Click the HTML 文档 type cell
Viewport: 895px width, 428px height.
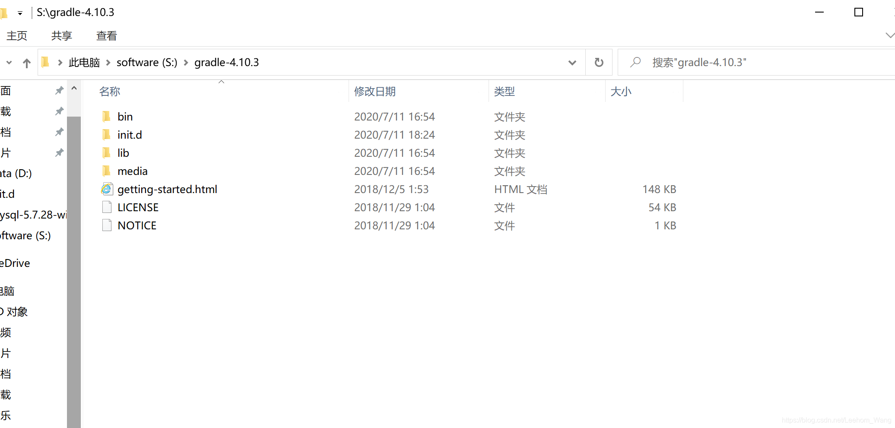520,189
